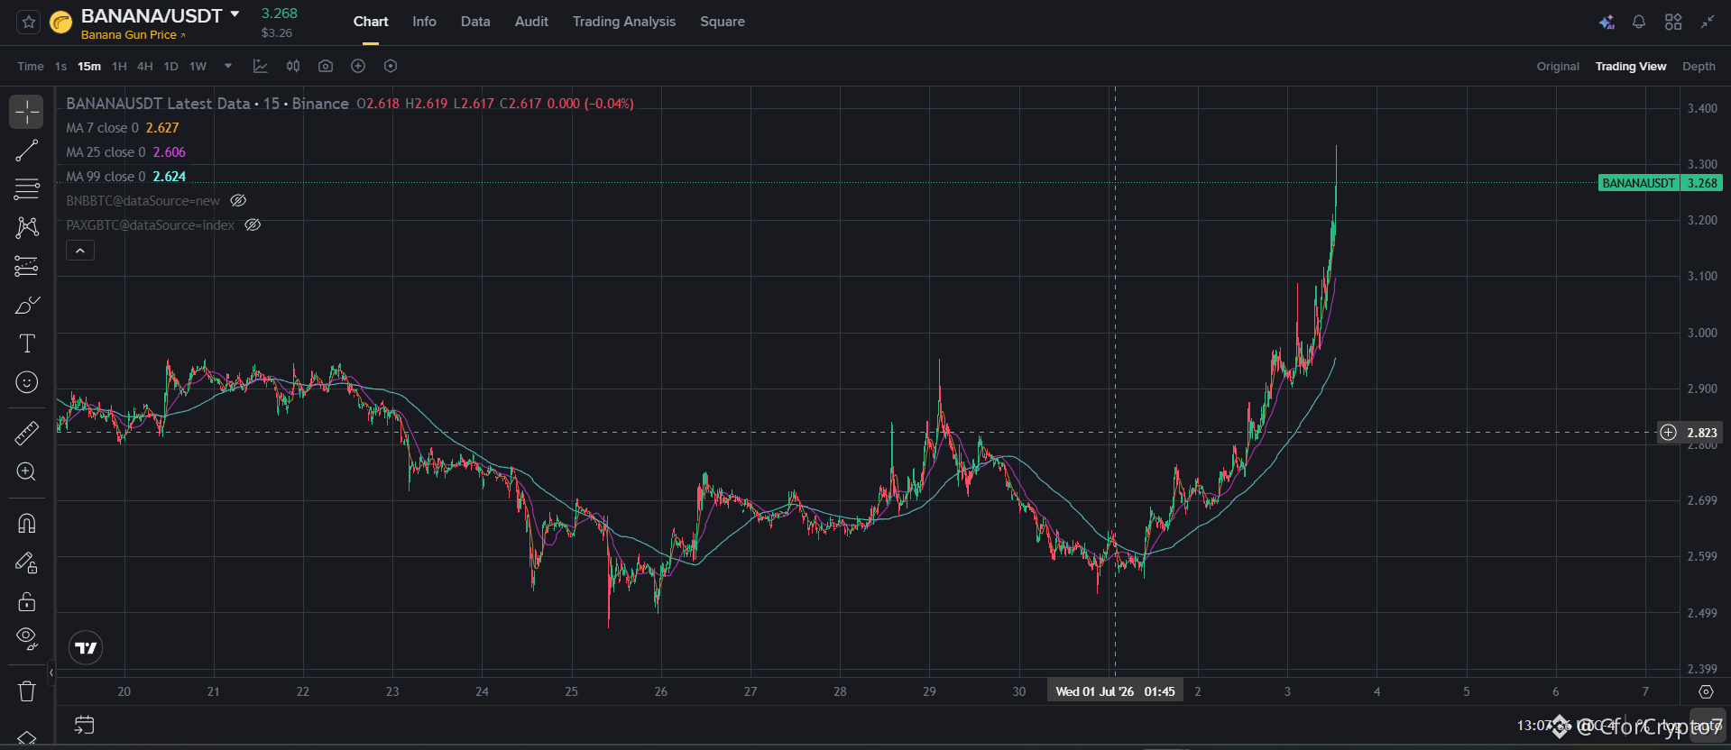Viewport: 1731px width, 750px height.
Task: Open the Square tab
Action: [x=723, y=22]
